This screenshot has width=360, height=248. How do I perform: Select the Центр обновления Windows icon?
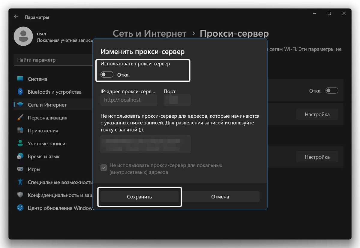point(20,208)
